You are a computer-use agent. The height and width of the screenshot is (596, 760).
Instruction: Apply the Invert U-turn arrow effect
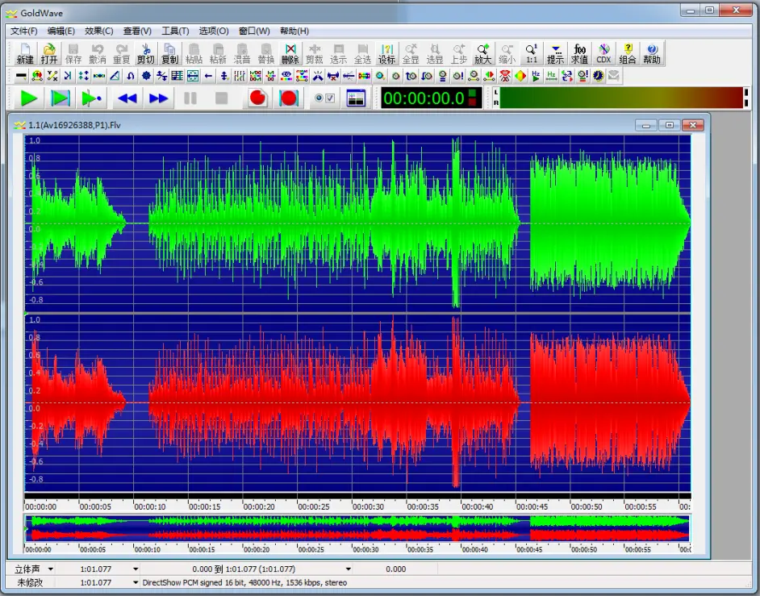[x=131, y=76]
